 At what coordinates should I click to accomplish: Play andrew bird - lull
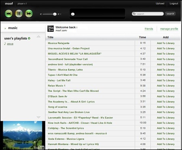[70, 64]
